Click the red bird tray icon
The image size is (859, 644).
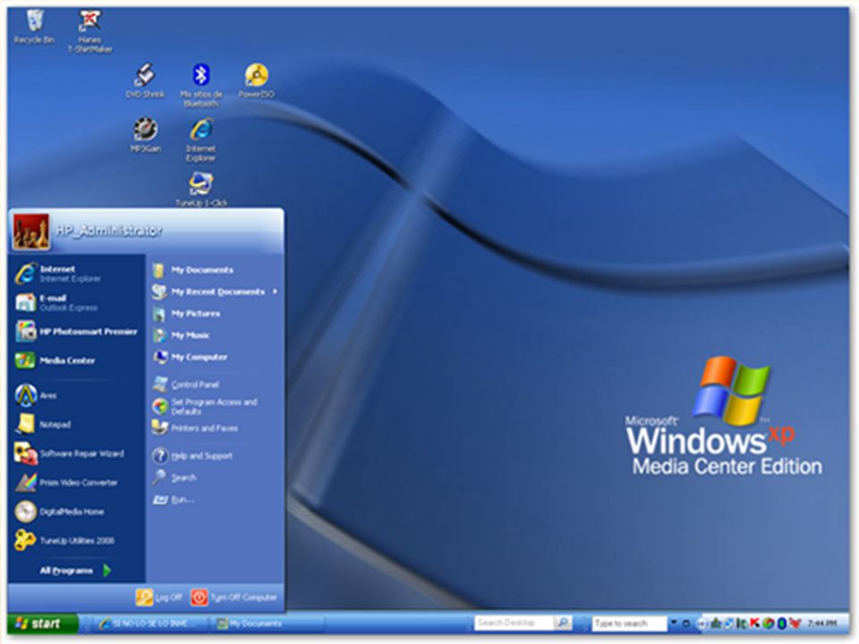[x=795, y=623]
